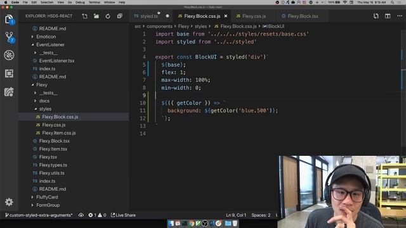This screenshot has width=406, height=228.
Task: Open the Explorer view in the activity bar
Action: click(x=9, y=19)
